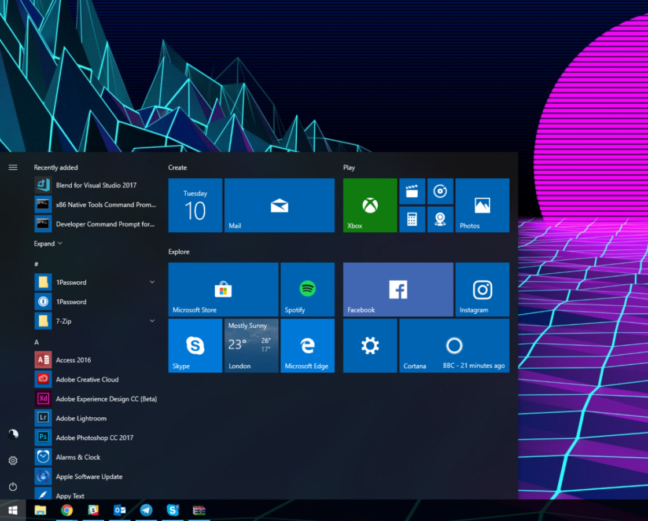648x521 pixels.
Task: Open the Calculator tile
Action: click(x=412, y=220)
